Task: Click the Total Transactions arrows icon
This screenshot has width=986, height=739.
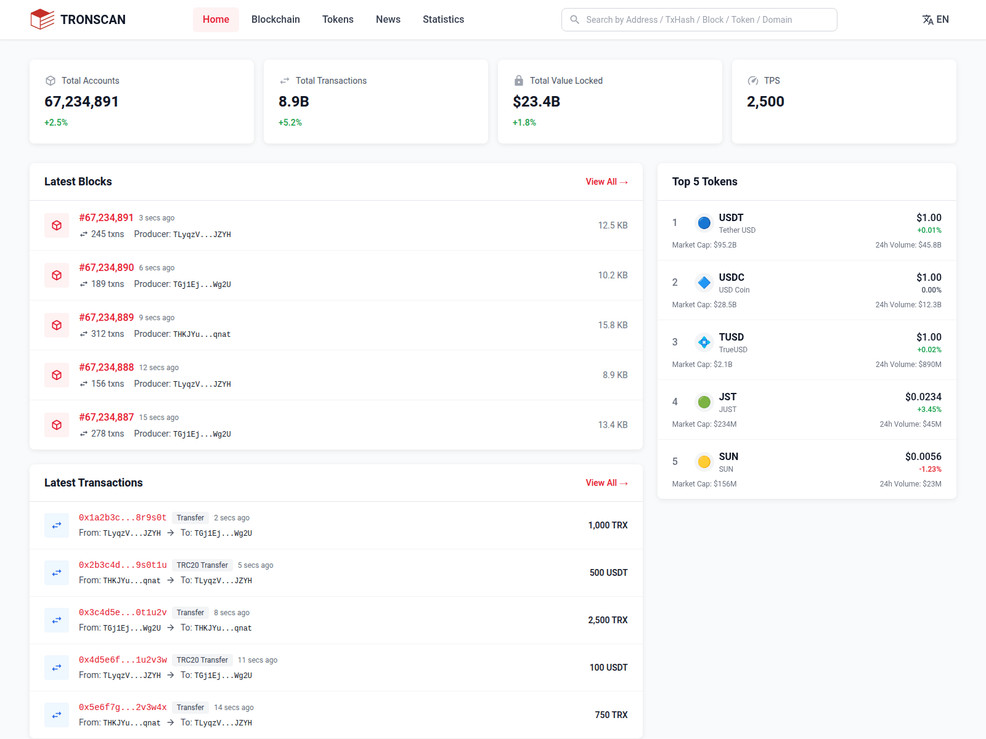Action: click(285, 81)
